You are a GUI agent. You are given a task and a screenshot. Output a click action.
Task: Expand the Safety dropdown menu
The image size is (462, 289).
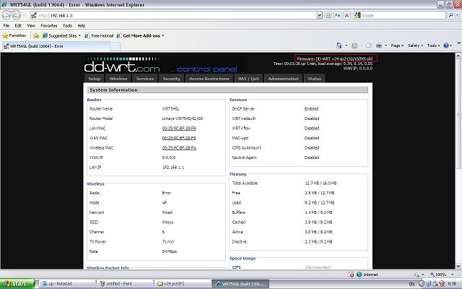click(x=416, y=45)
